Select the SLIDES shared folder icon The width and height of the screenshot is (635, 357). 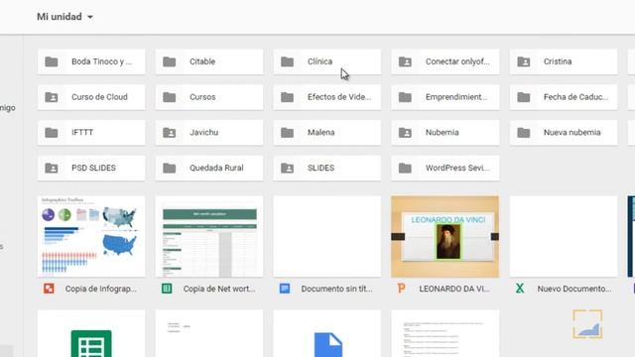(287, 168)
